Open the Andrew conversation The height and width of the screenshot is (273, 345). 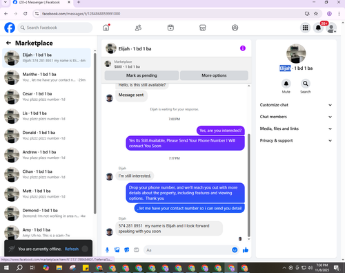[x=47, y=155]
